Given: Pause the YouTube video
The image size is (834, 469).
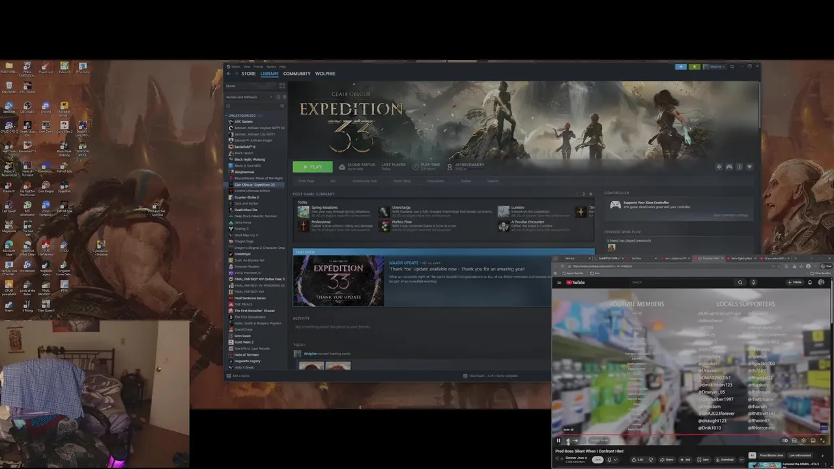Looking at the screenshot, I should (x=558, y=440).
